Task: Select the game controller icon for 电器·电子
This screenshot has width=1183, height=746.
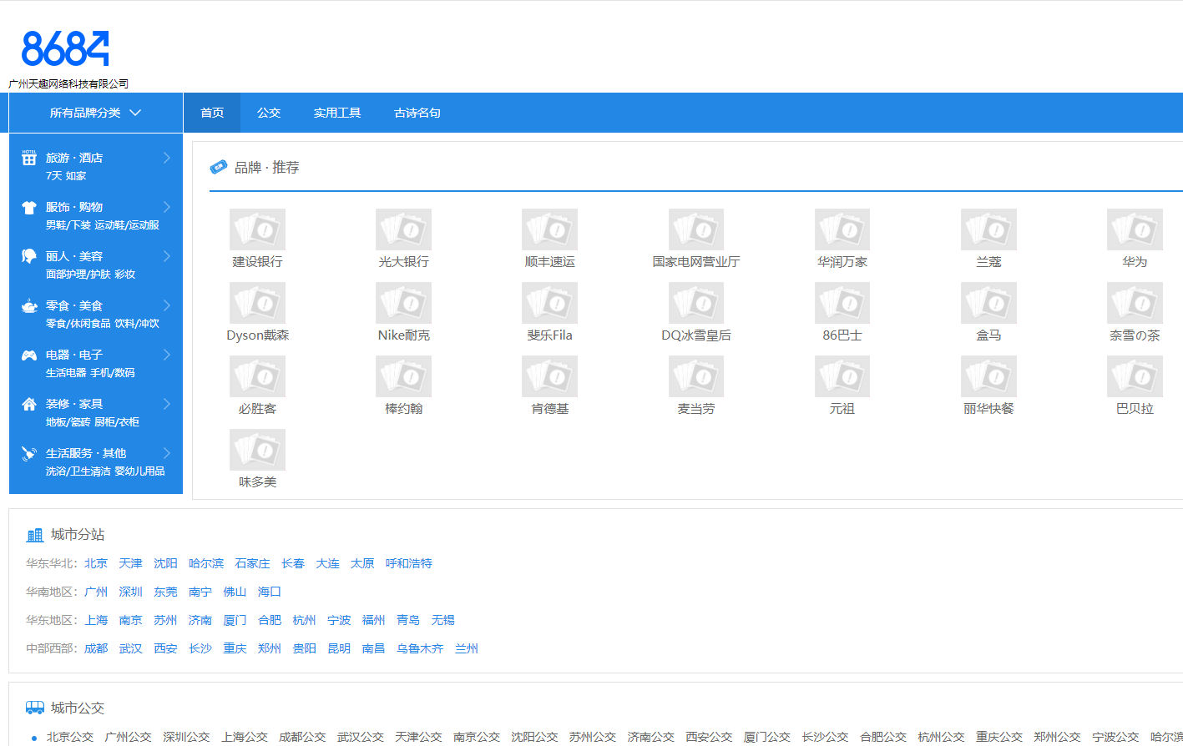Action: pyautogui.click(x=29, y=355)
